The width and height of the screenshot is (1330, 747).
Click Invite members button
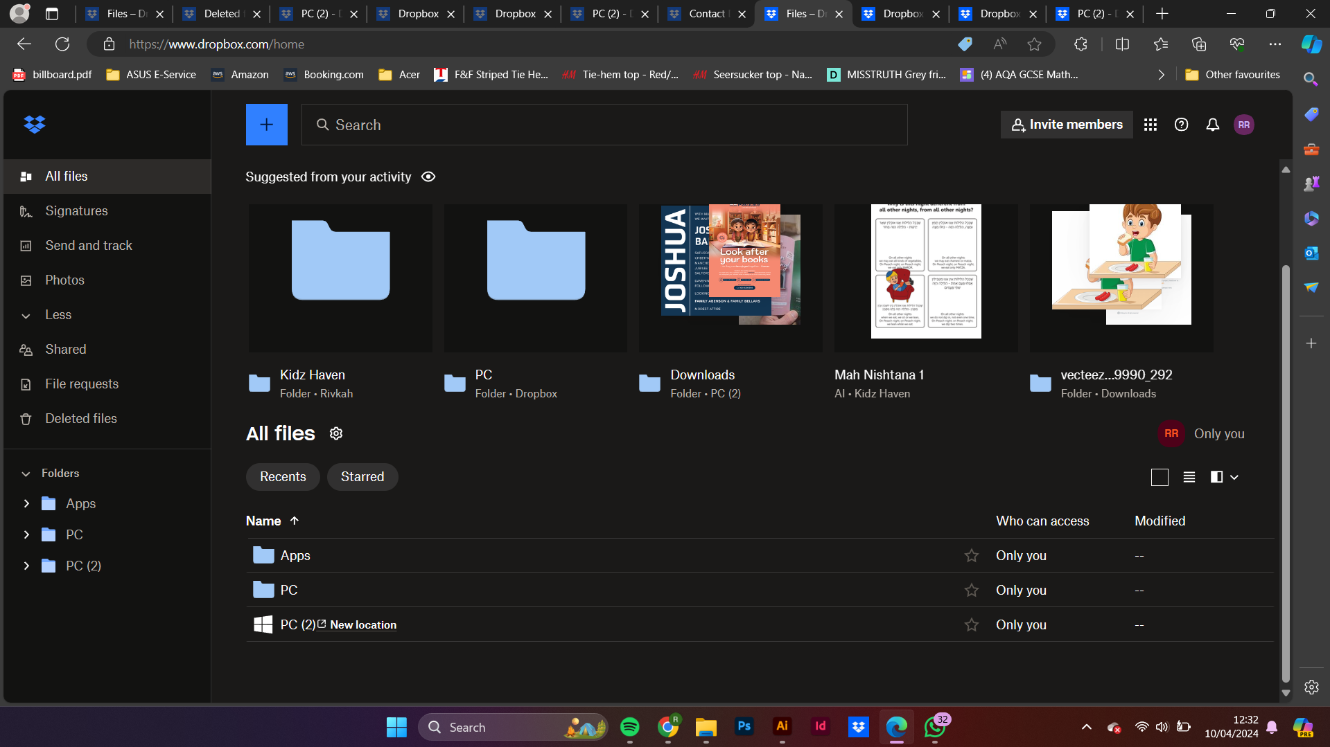click(x=1067, y=125)
